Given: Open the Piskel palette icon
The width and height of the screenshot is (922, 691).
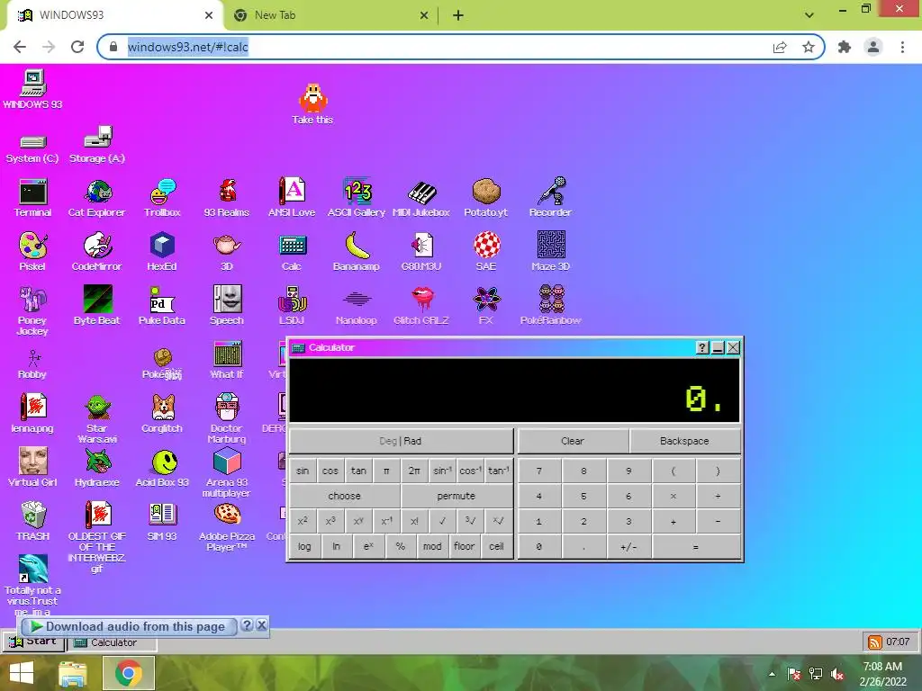Looking at the screenshot, I should coord(32,251).
